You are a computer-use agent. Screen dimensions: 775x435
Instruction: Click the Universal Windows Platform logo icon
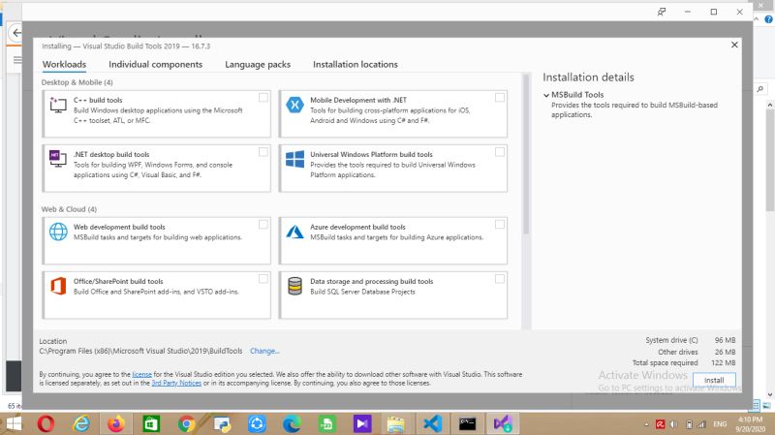[x=294, y=159]
